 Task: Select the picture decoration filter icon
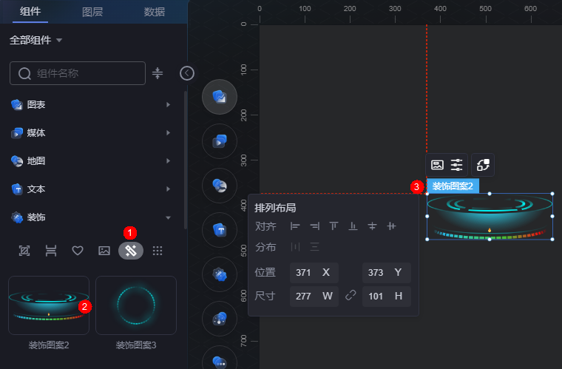(x=104, y=251)
